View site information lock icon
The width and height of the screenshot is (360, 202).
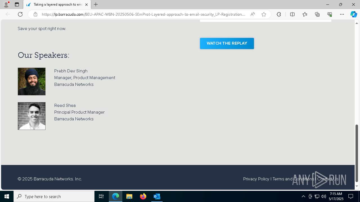point(35,14)
